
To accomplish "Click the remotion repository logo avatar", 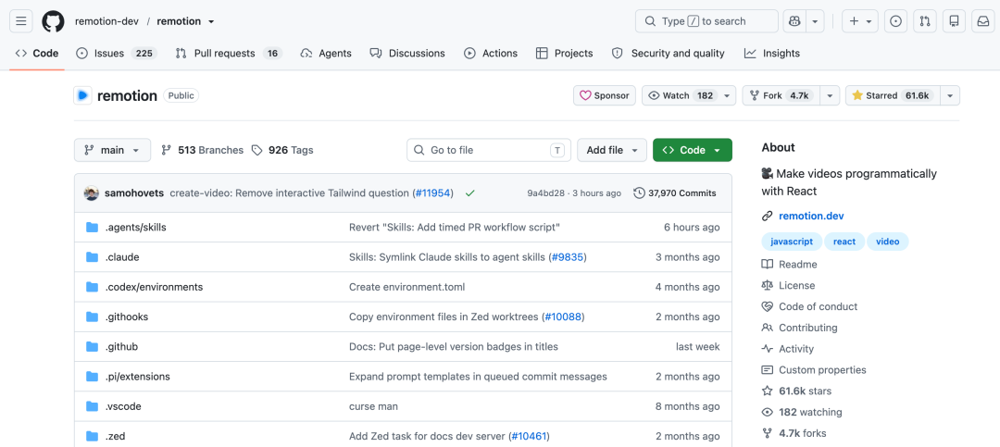I will pyautogui.click(x=83, y=95).
